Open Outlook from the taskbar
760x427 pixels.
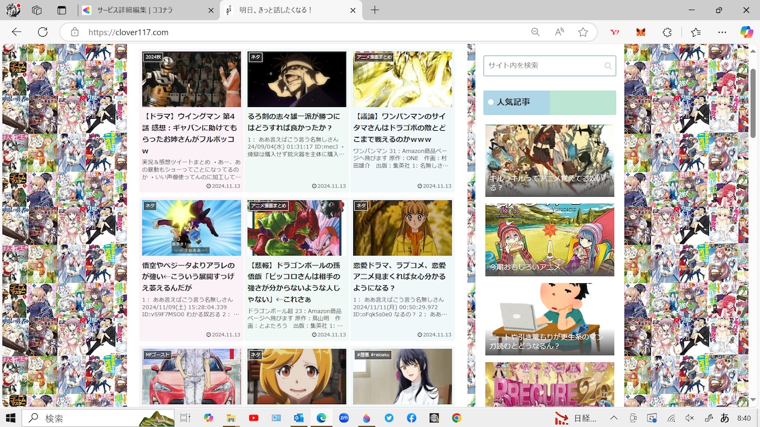(298, 418)
